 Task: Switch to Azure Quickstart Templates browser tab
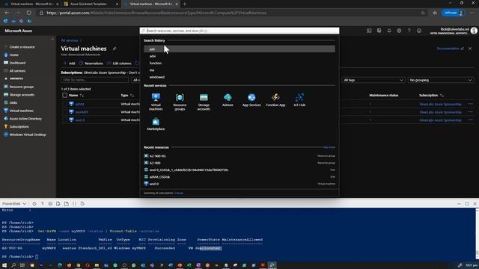click(x=91, y=4)
